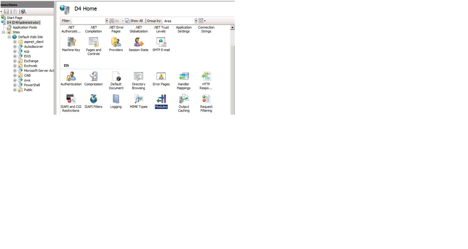Click into the Filter text field
468x249 pixels.
pyautogui.click(x=88, y=21)
